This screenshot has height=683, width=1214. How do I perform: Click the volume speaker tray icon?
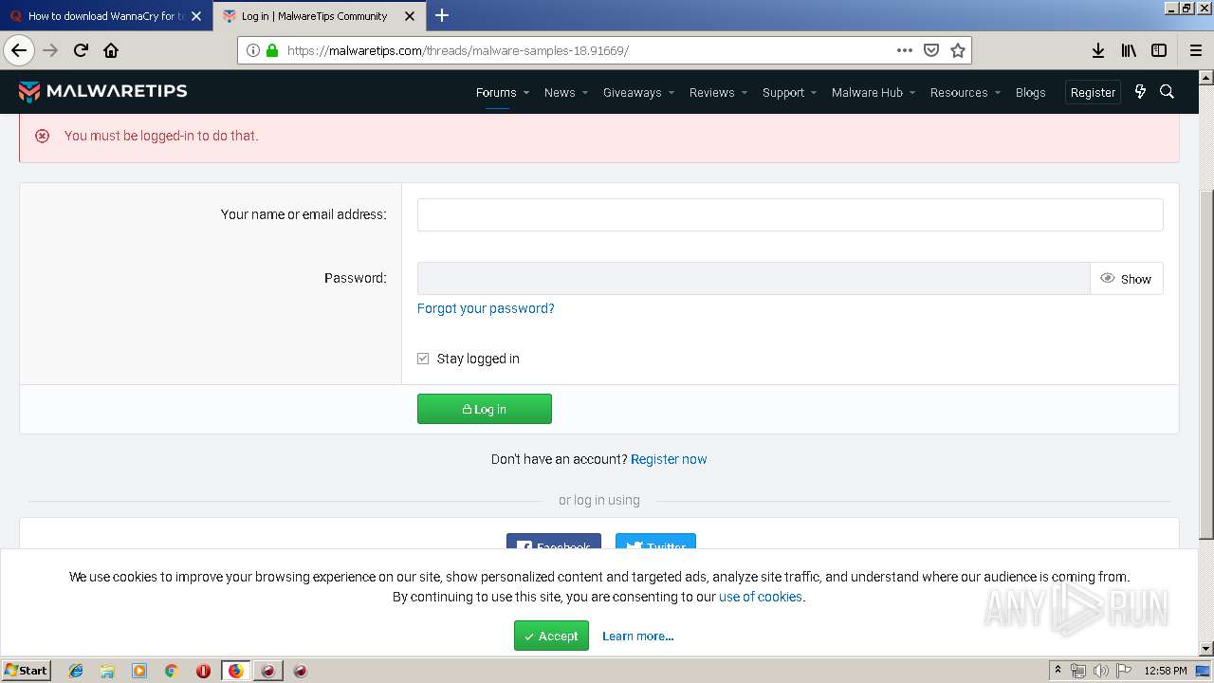pos(1101,671)
